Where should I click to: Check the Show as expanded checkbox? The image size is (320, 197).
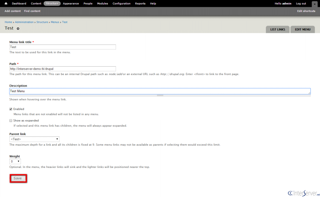point(11,121)
